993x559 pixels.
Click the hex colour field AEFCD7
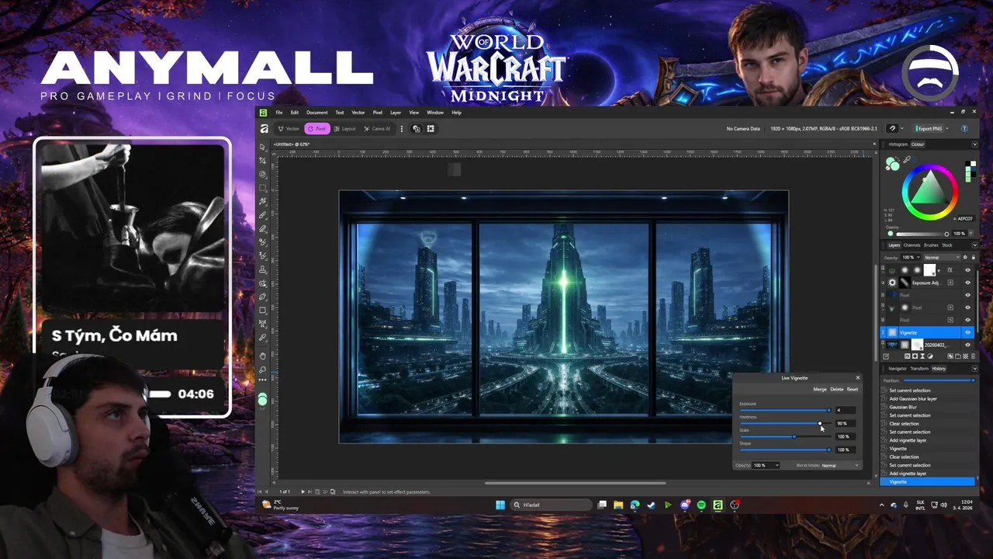[966, 219]
